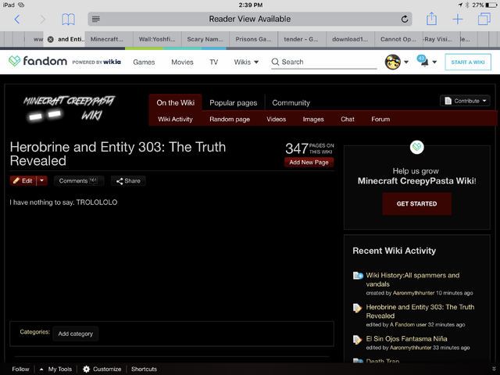Tap the Safari address bar
Image resolution: width=500 pixels, height=375 pixels.
(x=250, y=19)
